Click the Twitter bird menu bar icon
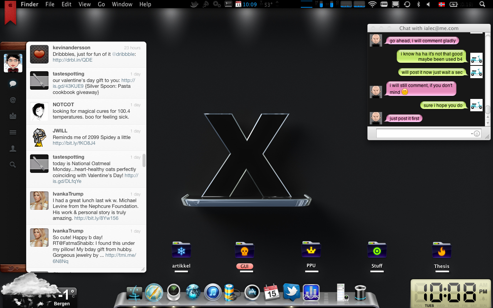The image size is (493, 308). coord(195,4)
